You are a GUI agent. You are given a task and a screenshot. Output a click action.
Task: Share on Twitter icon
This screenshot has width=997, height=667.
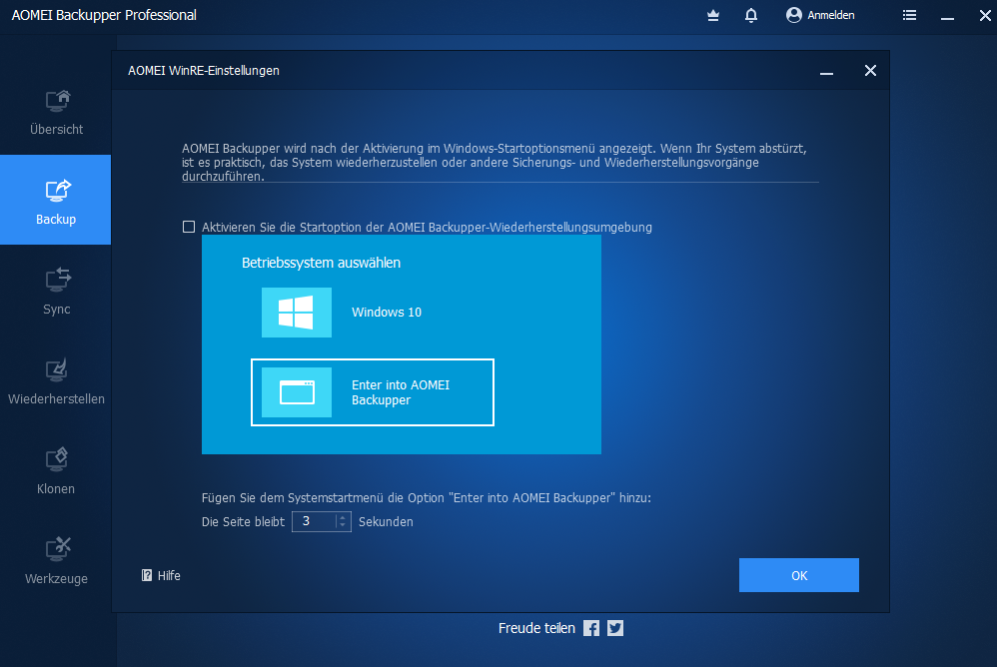[615, 628]
